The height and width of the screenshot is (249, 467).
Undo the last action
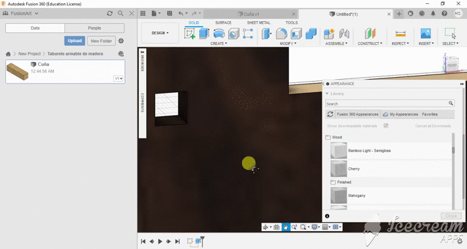click(181, 13)
